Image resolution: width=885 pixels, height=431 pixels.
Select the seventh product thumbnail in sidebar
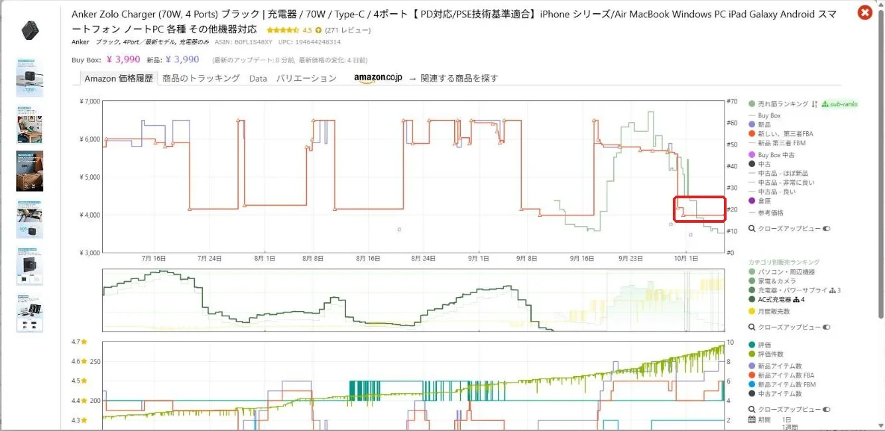pyautogui.click(x=30, y=314)
